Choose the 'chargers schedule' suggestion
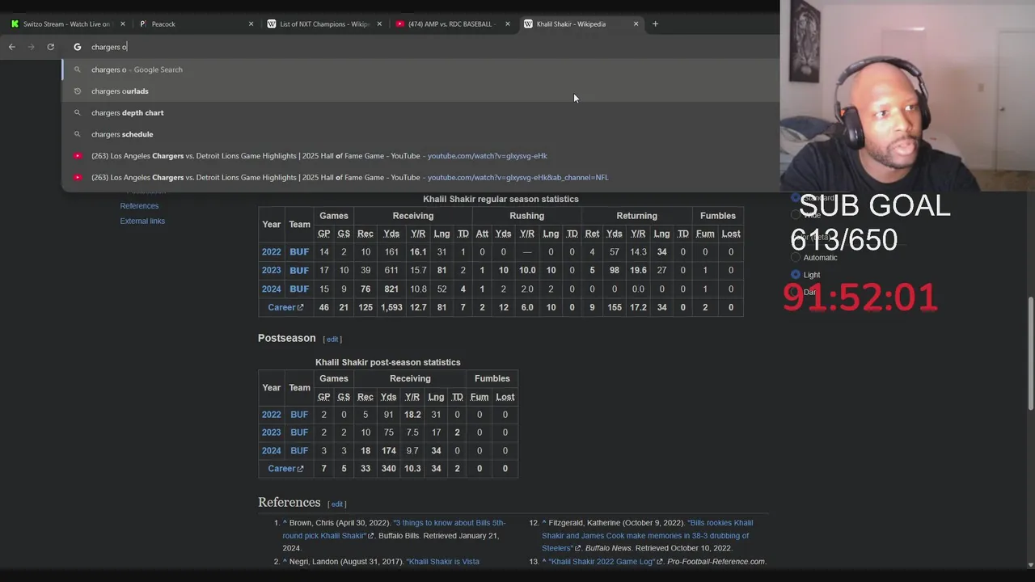Image resolution: width=1035 pixels, height=582 pixels. [420, 134]
